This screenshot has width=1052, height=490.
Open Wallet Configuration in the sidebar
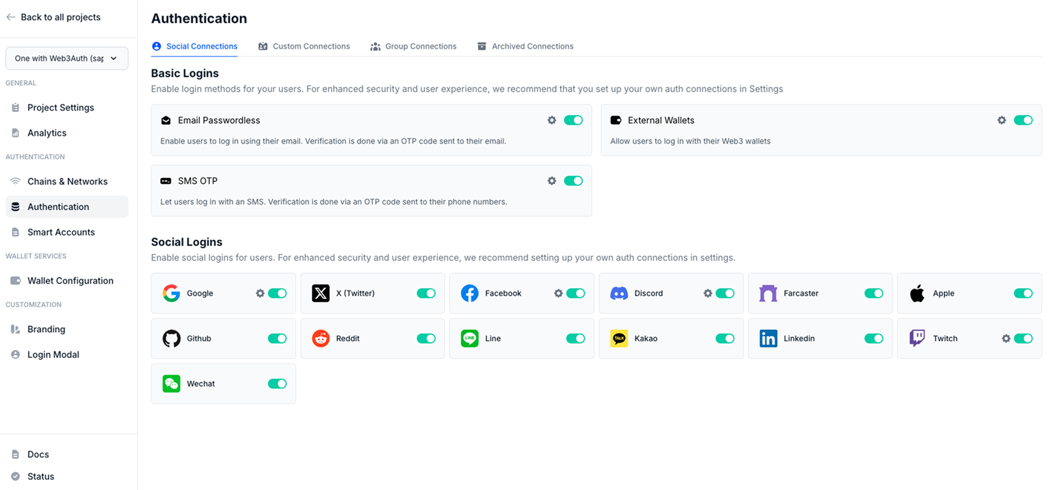click(x=70, y=281)
